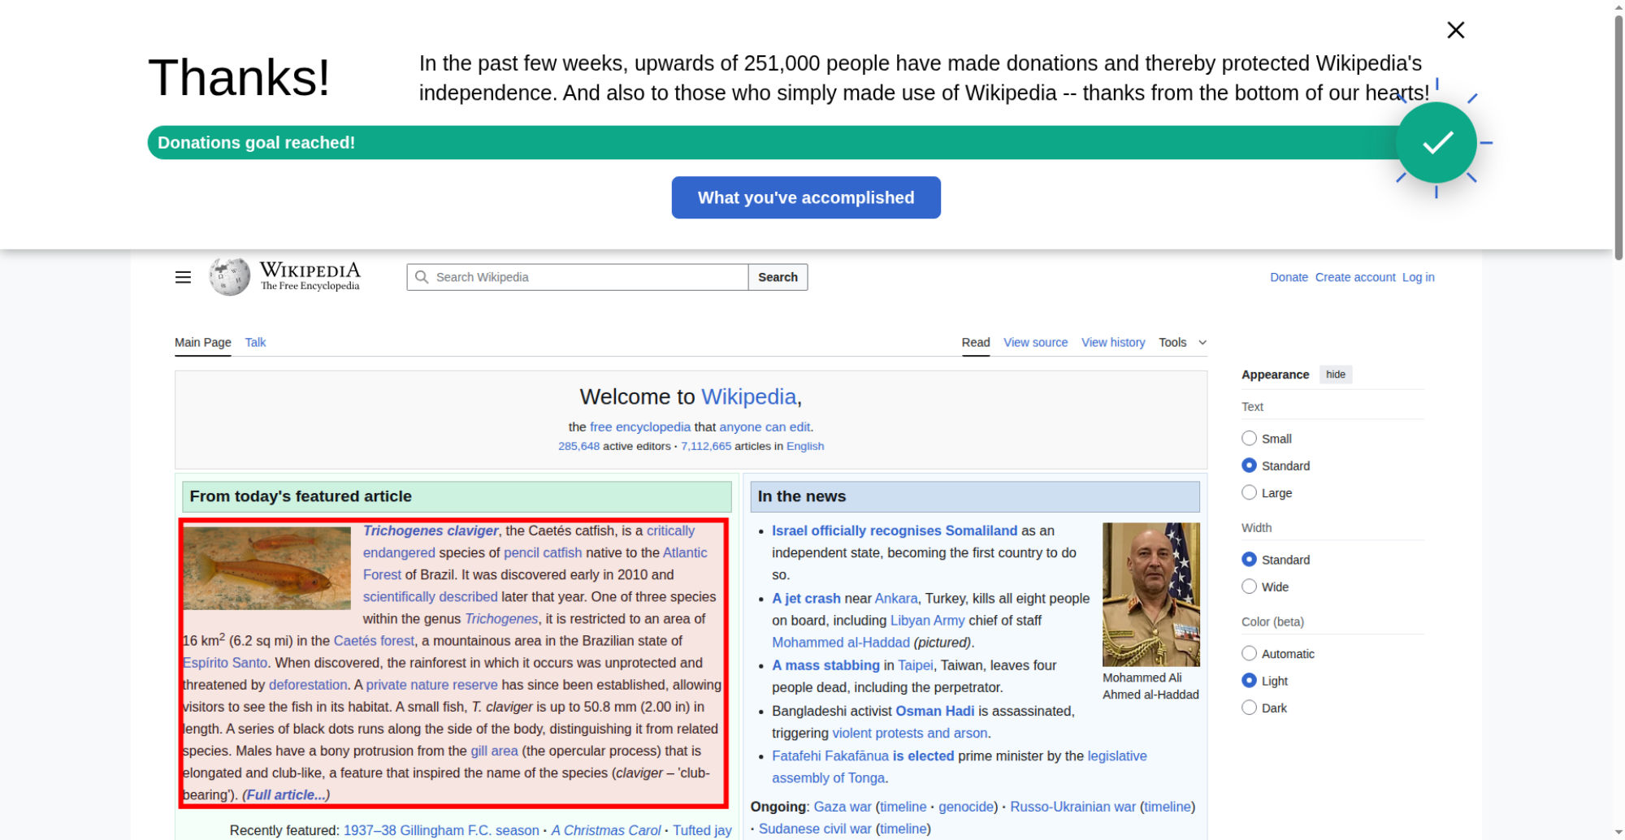
Task: Switch width to Wide
Action: tap(1249, 587)
